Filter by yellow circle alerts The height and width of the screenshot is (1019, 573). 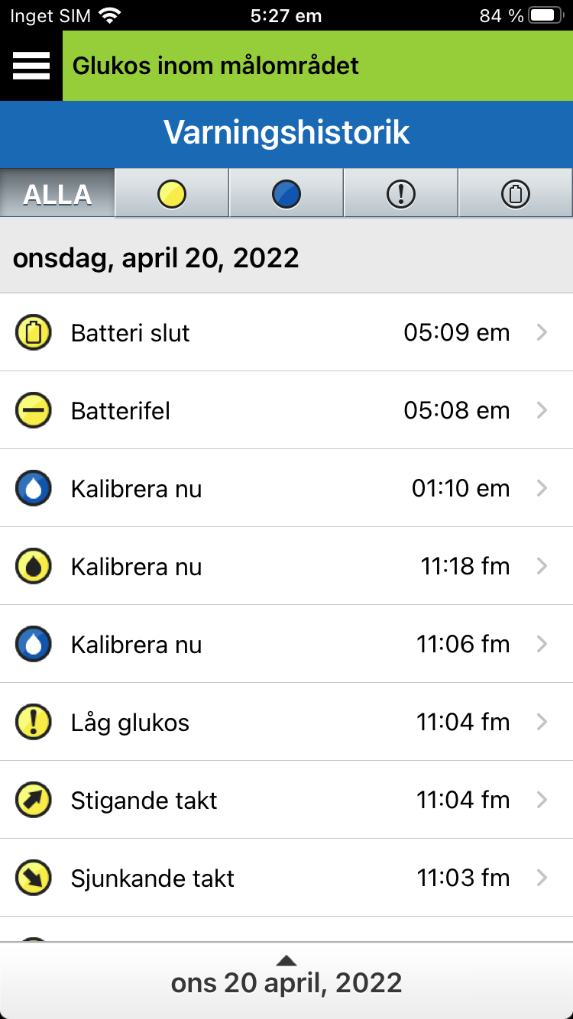tap(172, 194)
